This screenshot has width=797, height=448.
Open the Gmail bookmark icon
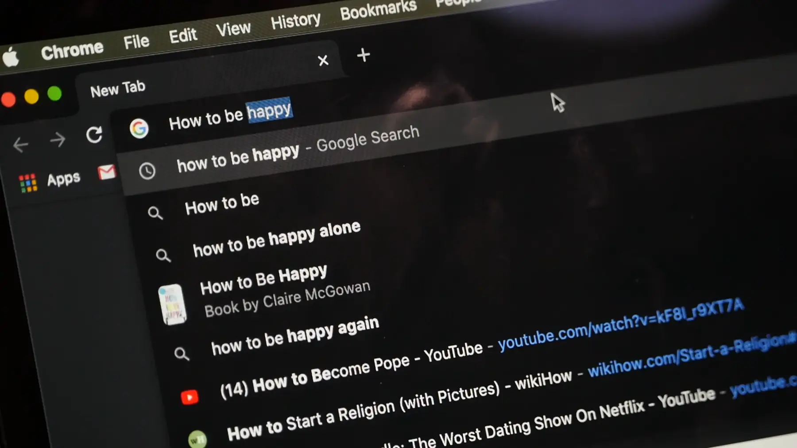pyautogui.click(x=106, y=172)
